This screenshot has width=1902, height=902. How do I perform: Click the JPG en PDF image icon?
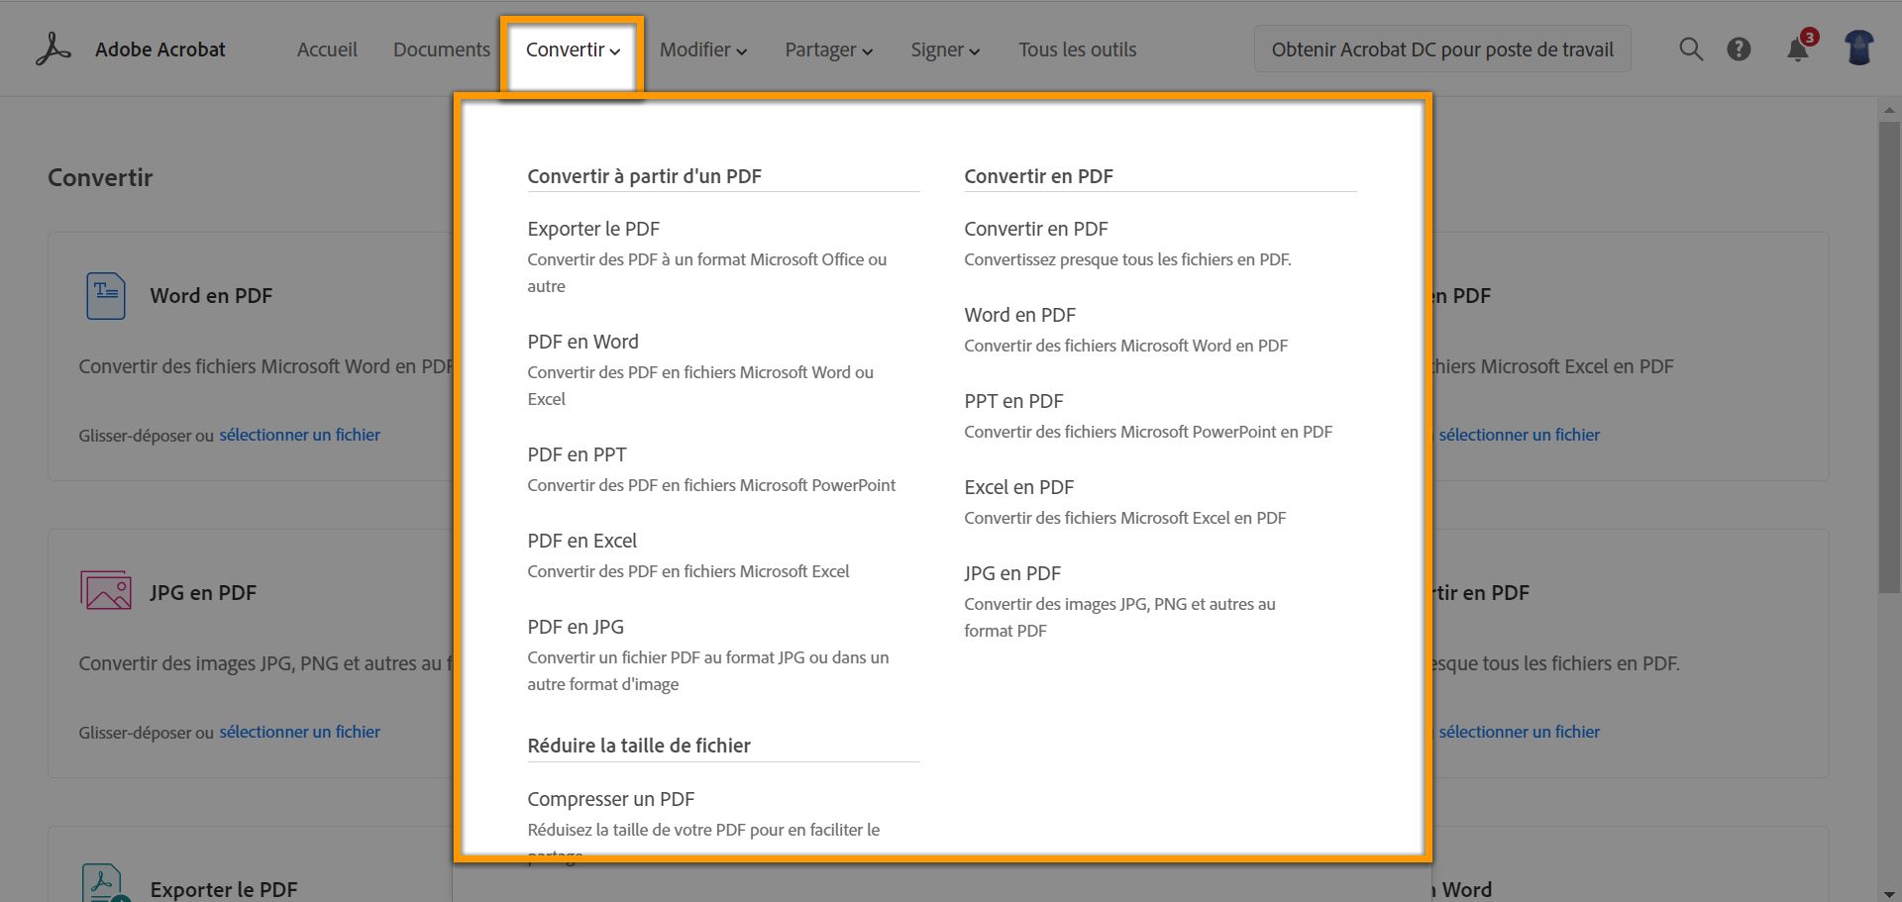click(x=106, y=591)
